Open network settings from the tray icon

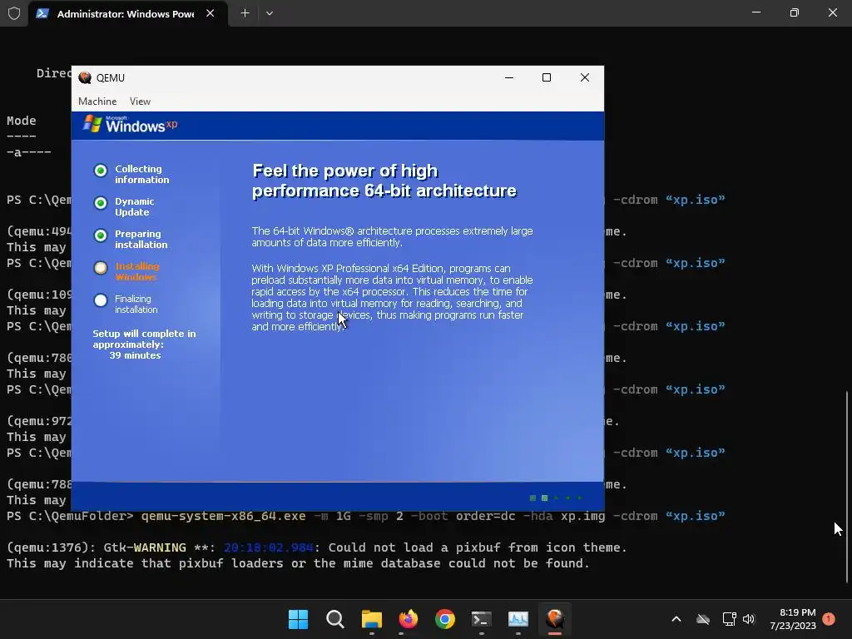pos(729,619)
